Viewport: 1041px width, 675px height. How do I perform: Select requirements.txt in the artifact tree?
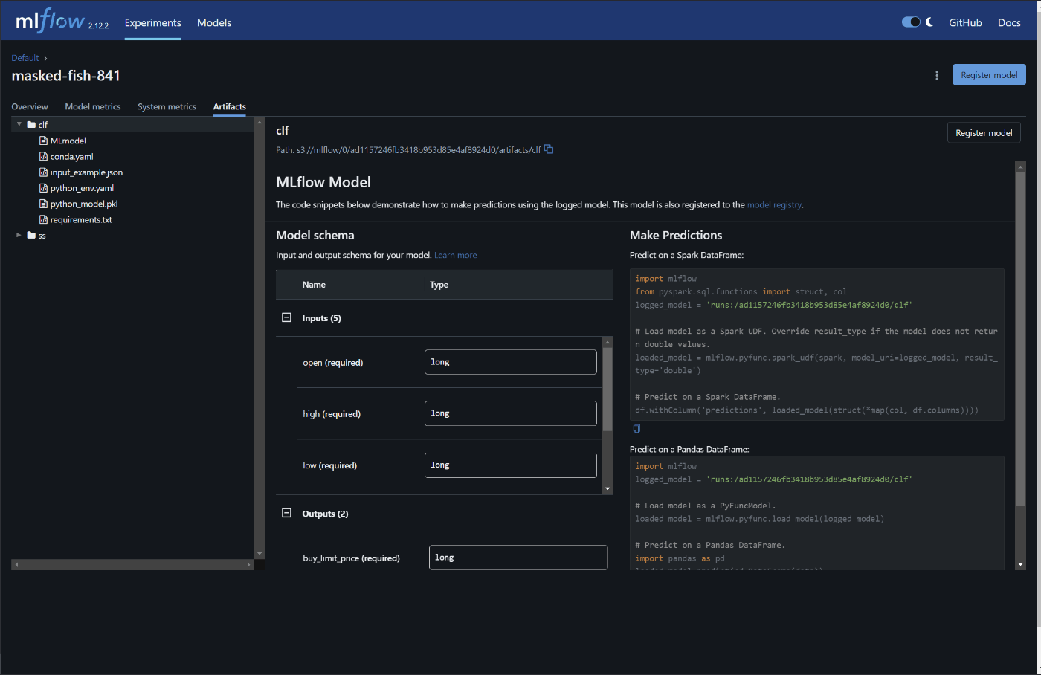point(81,219)
